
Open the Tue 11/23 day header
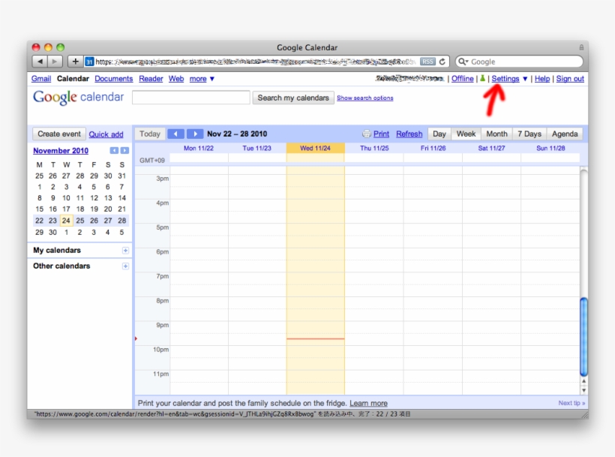257,149
